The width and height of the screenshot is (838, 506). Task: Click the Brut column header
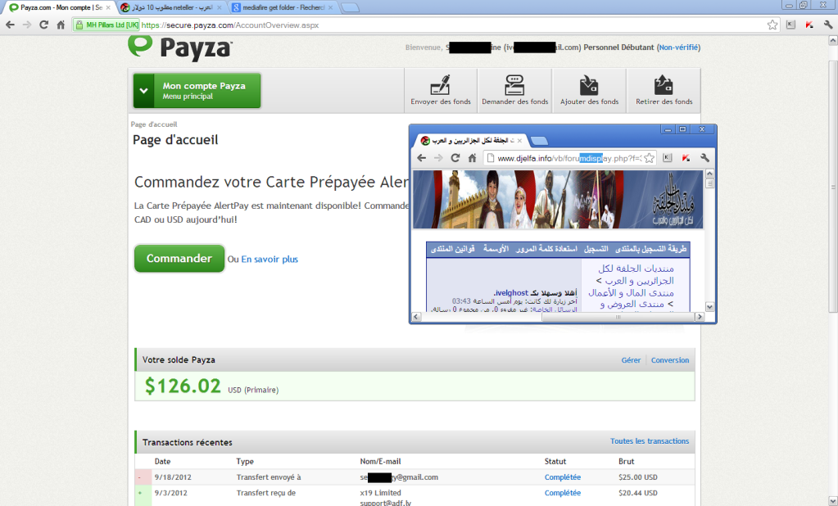coord(627,462)
